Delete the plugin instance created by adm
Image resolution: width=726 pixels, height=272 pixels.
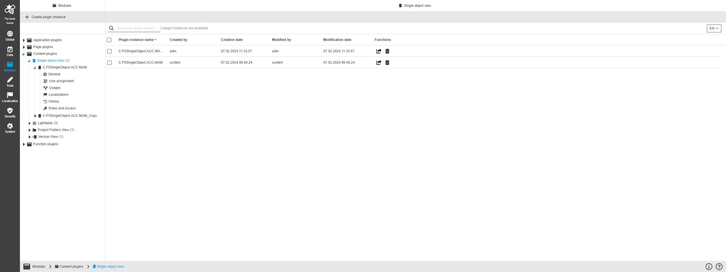pos(387,51)
